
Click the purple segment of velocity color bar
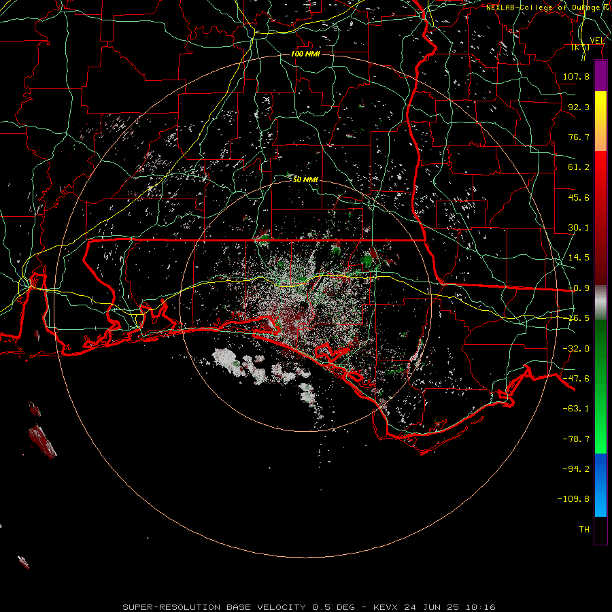[x=600, y=76]
